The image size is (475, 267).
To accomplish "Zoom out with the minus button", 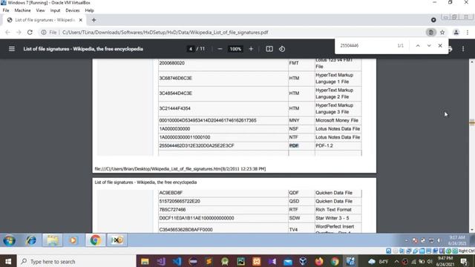I will pyautogui.click(x=220, y=49).
